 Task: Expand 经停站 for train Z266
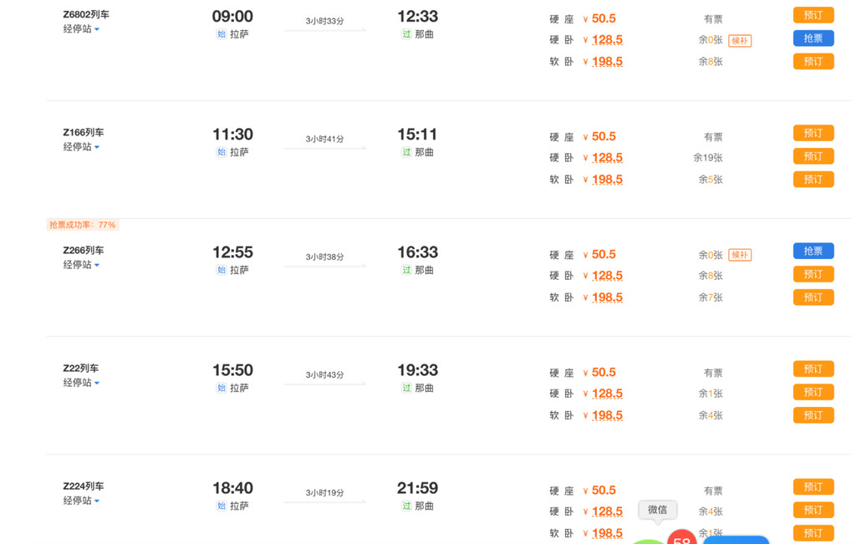[x=81, y=265]
